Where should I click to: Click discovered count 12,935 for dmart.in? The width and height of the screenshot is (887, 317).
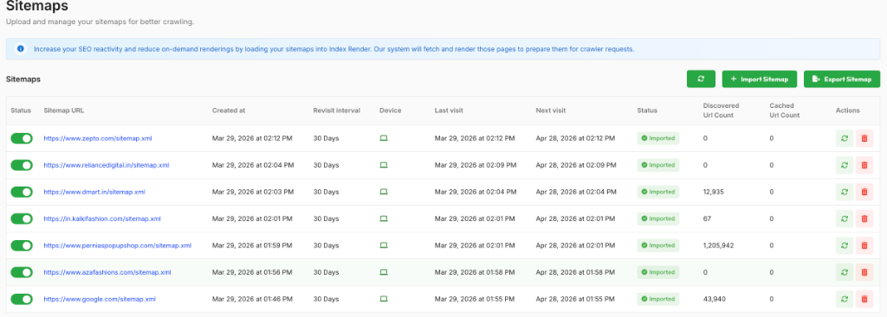coord(714,192)
